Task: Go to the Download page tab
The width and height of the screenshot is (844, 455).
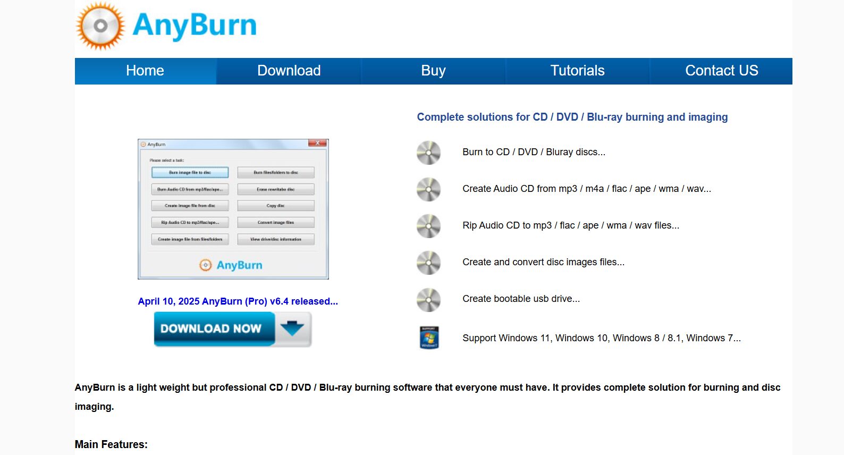Action: point(289,71)
